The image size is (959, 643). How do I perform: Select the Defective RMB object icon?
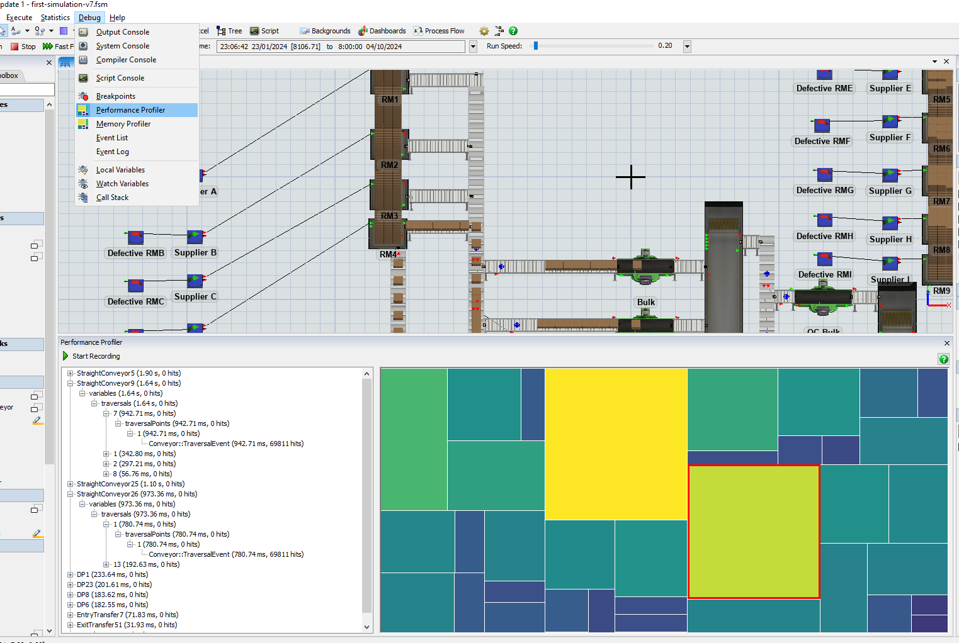[x=135, y=237]
